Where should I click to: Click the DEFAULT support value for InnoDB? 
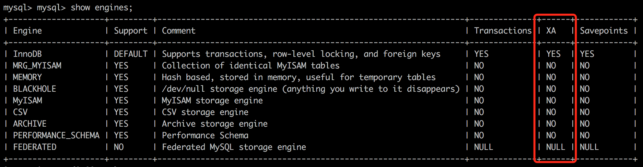pos(131,54)
